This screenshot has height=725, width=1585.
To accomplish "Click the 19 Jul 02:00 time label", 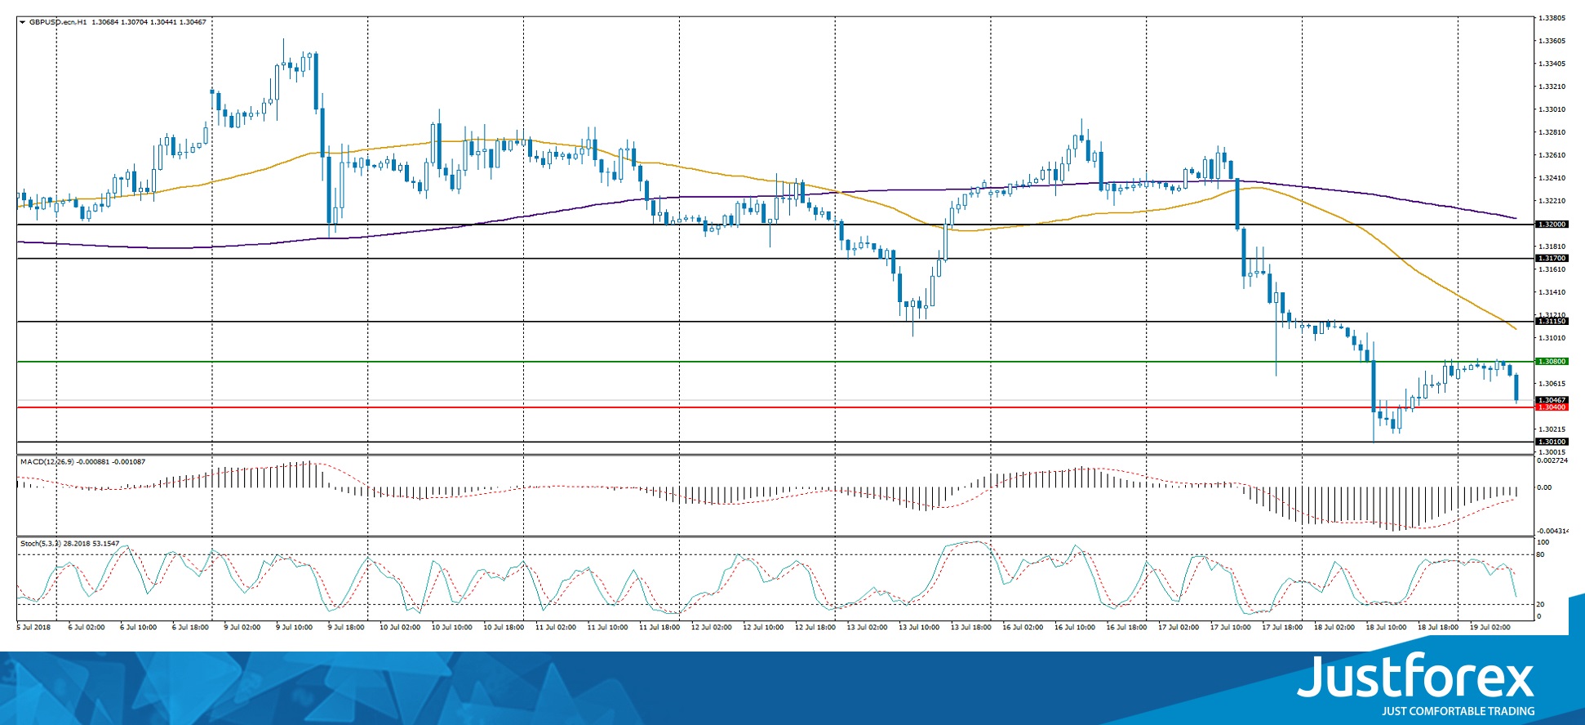I will click(1490, 628).
